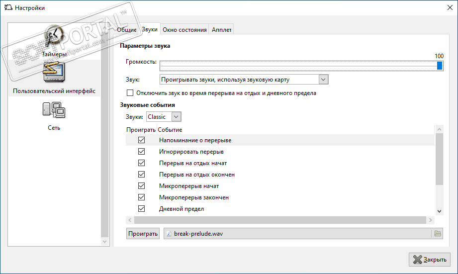This screenshot has height=274, width=458.
Task: Click the Проиграть play button
Action: coord(143,233)
